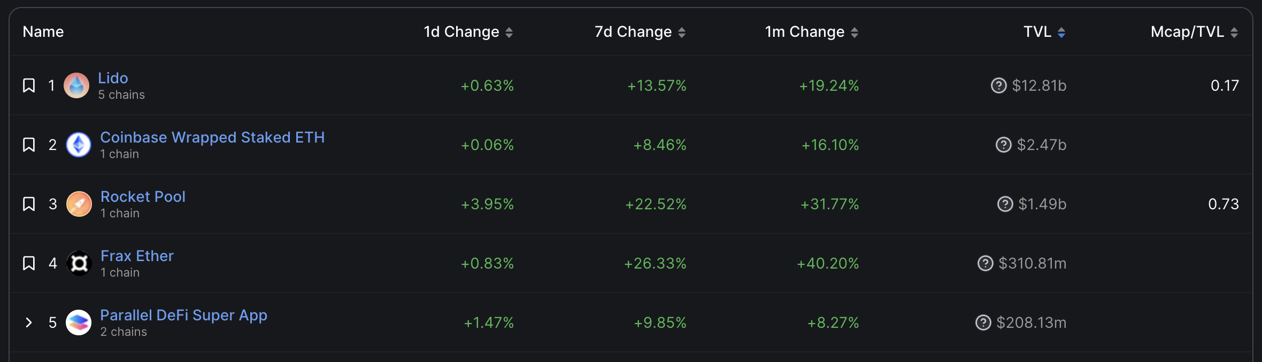Click the Parallel DeFi Super App logo
This screenshot has width=1262, height=362.
pyautogui.click(x=79, y=322)
